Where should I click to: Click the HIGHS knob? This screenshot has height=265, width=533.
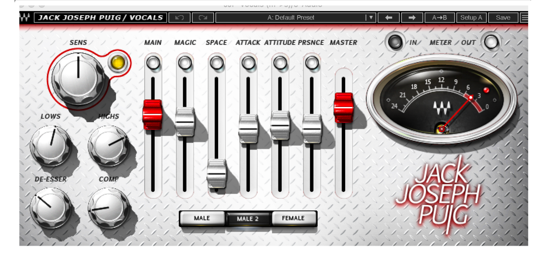[109, 146]
